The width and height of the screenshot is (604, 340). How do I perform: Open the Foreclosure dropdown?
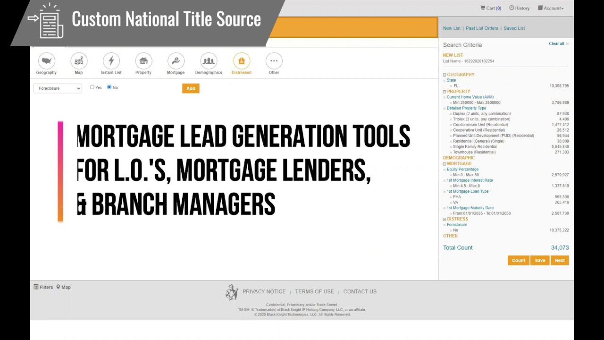58,88
